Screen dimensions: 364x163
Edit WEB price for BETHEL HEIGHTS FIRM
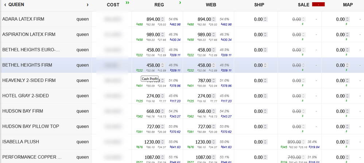coord(204,65)
